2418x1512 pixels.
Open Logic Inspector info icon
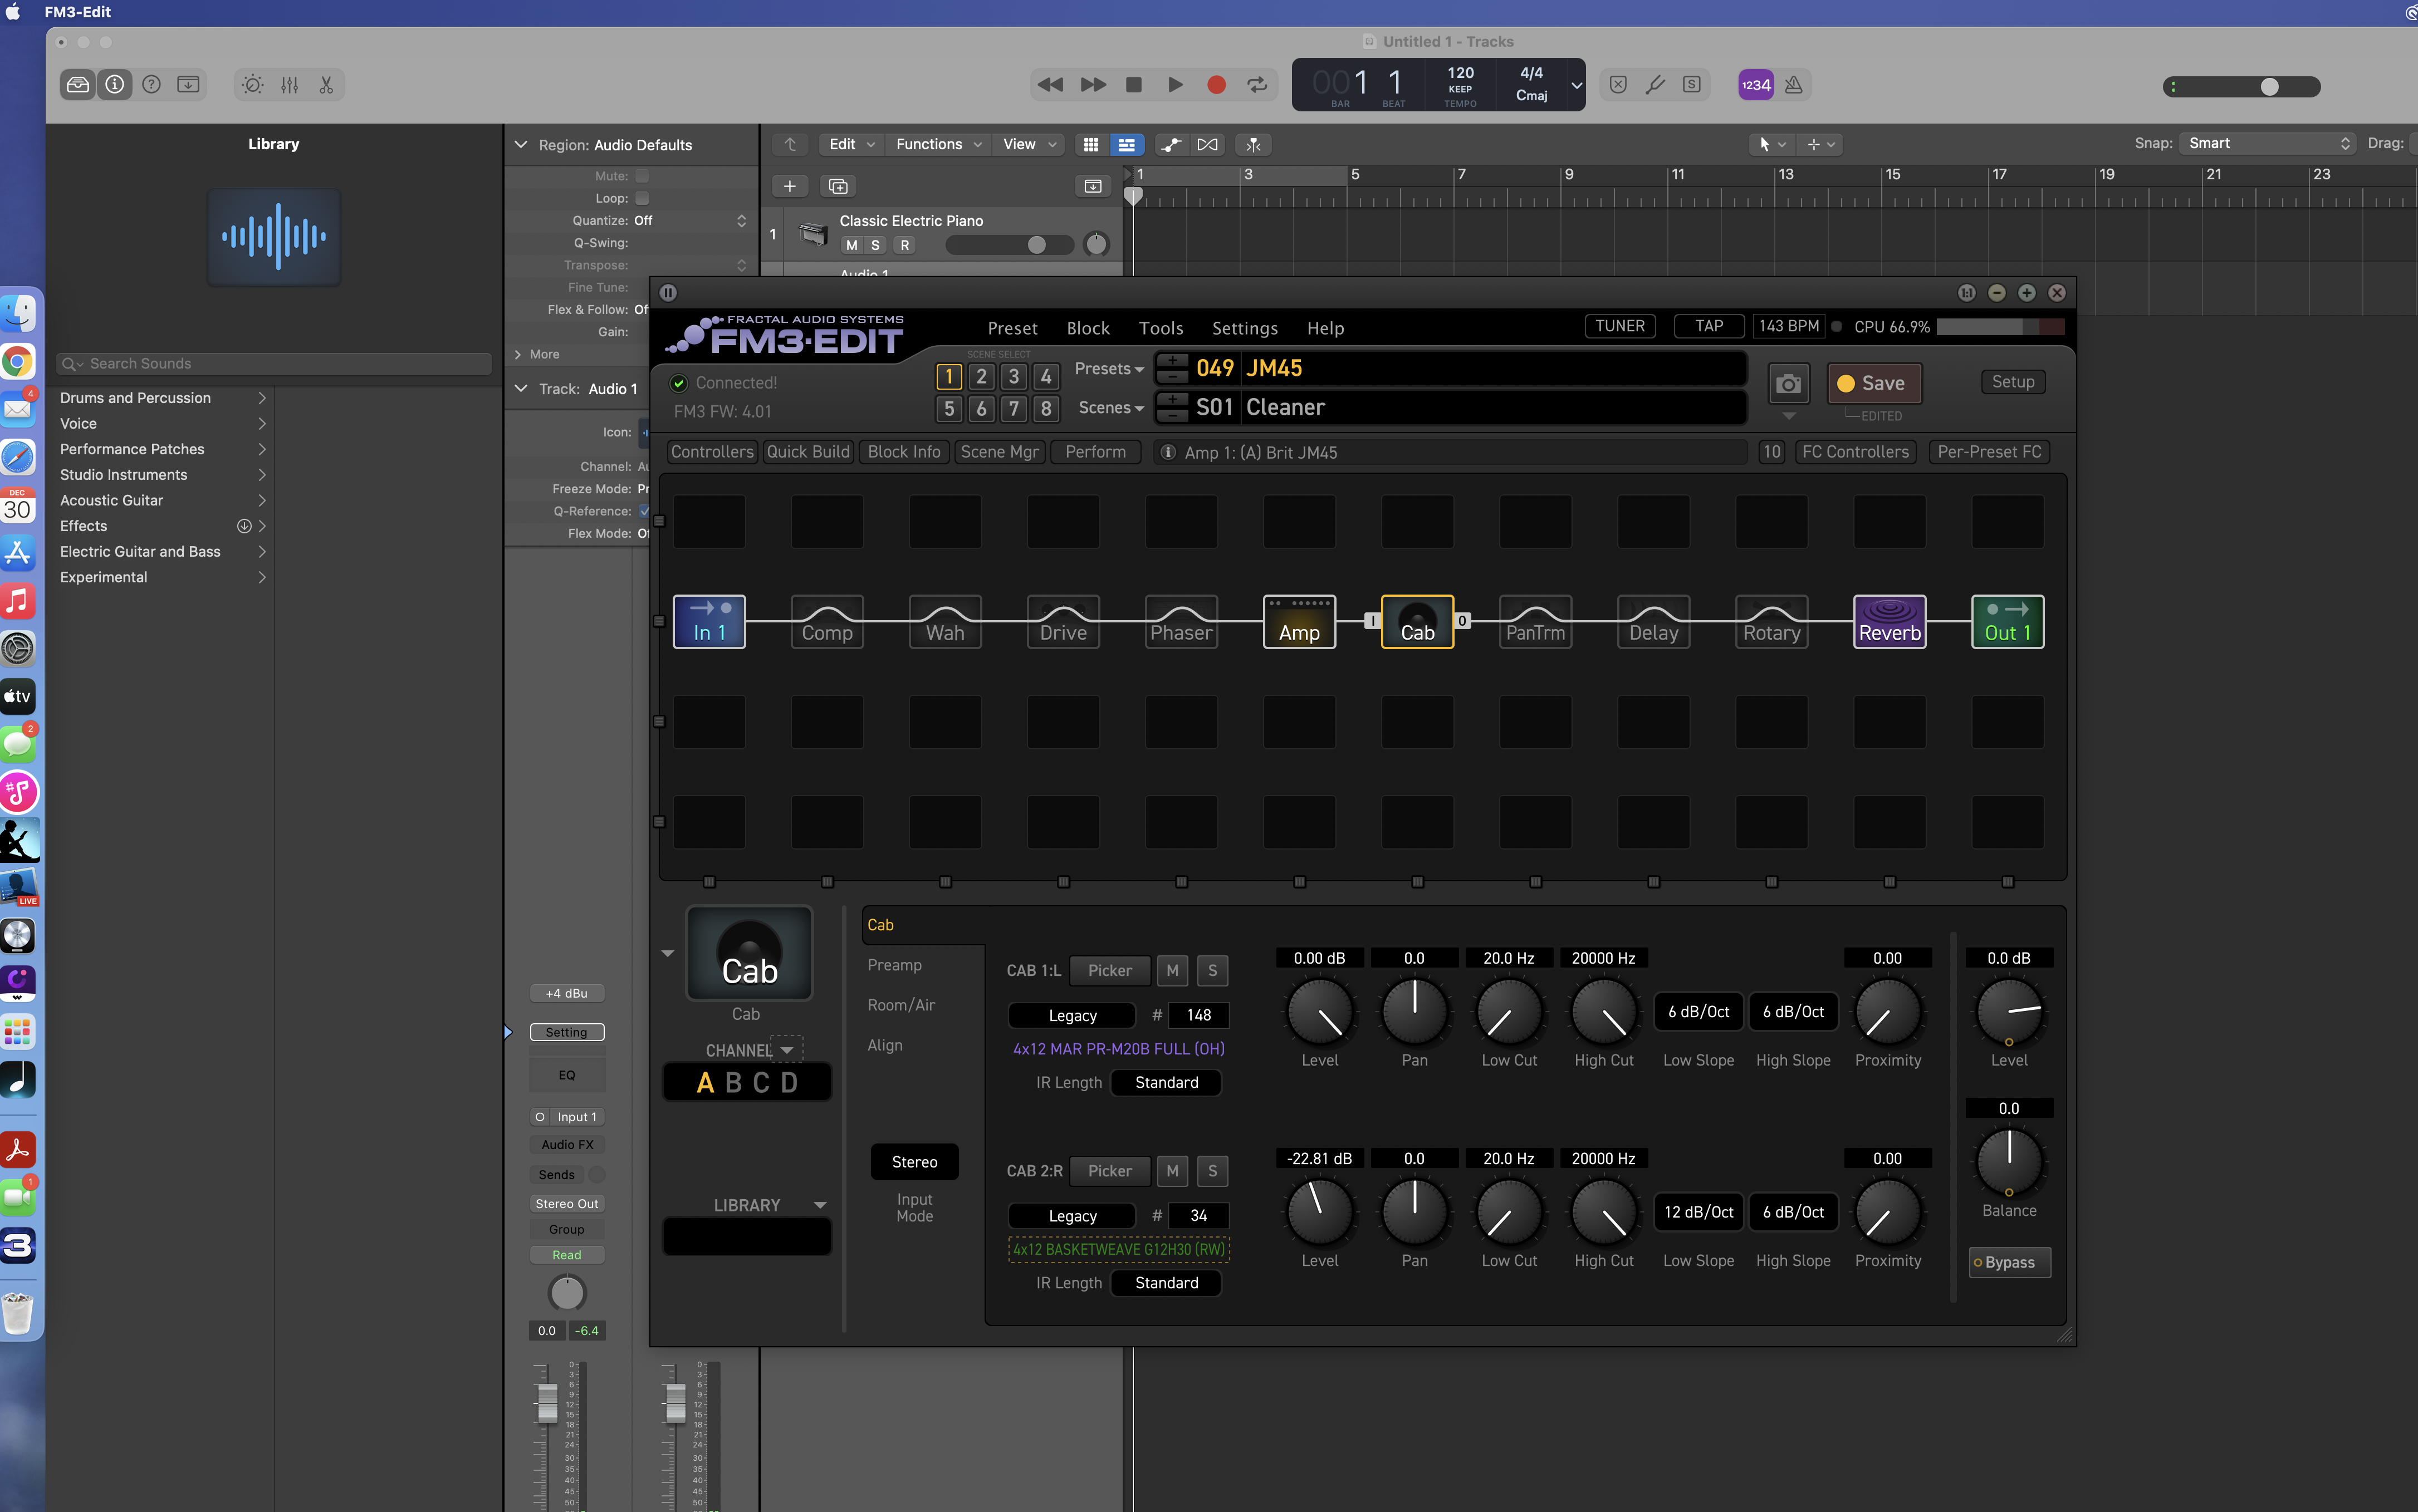(x=115, y=85)
